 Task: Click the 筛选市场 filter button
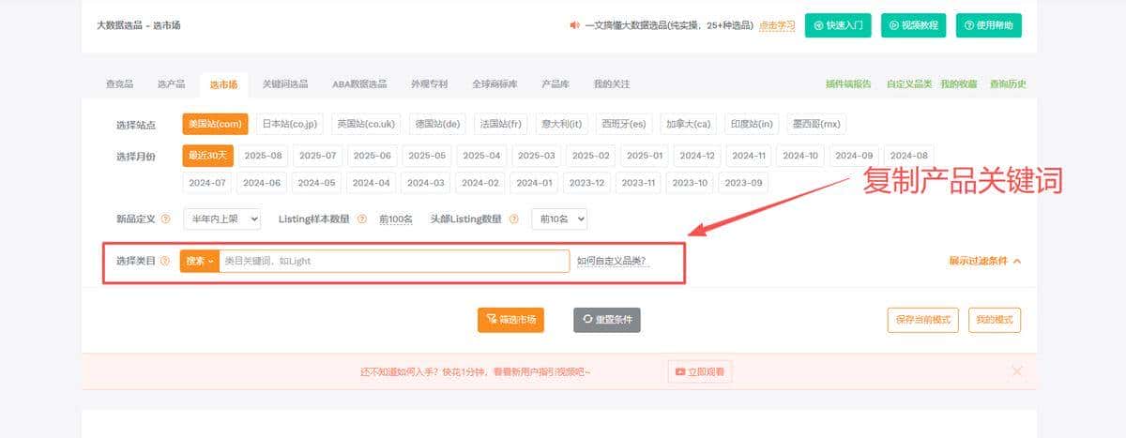click(510, 320)
